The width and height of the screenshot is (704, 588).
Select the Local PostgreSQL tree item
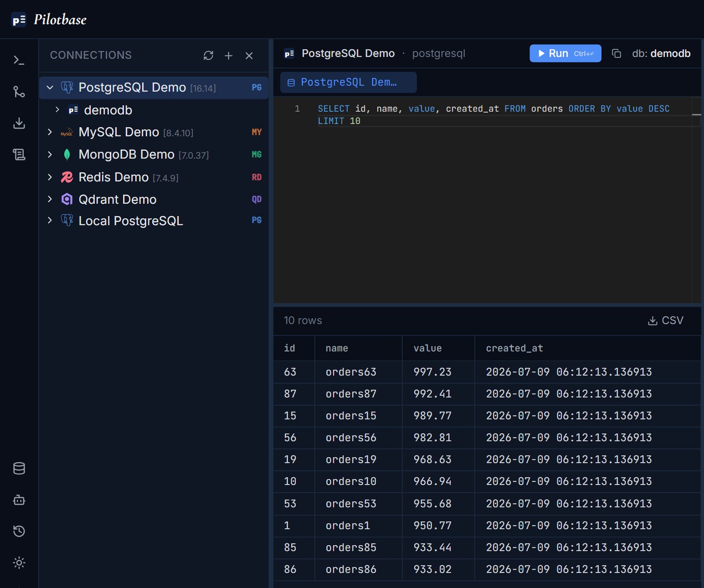tap(154, 221)
